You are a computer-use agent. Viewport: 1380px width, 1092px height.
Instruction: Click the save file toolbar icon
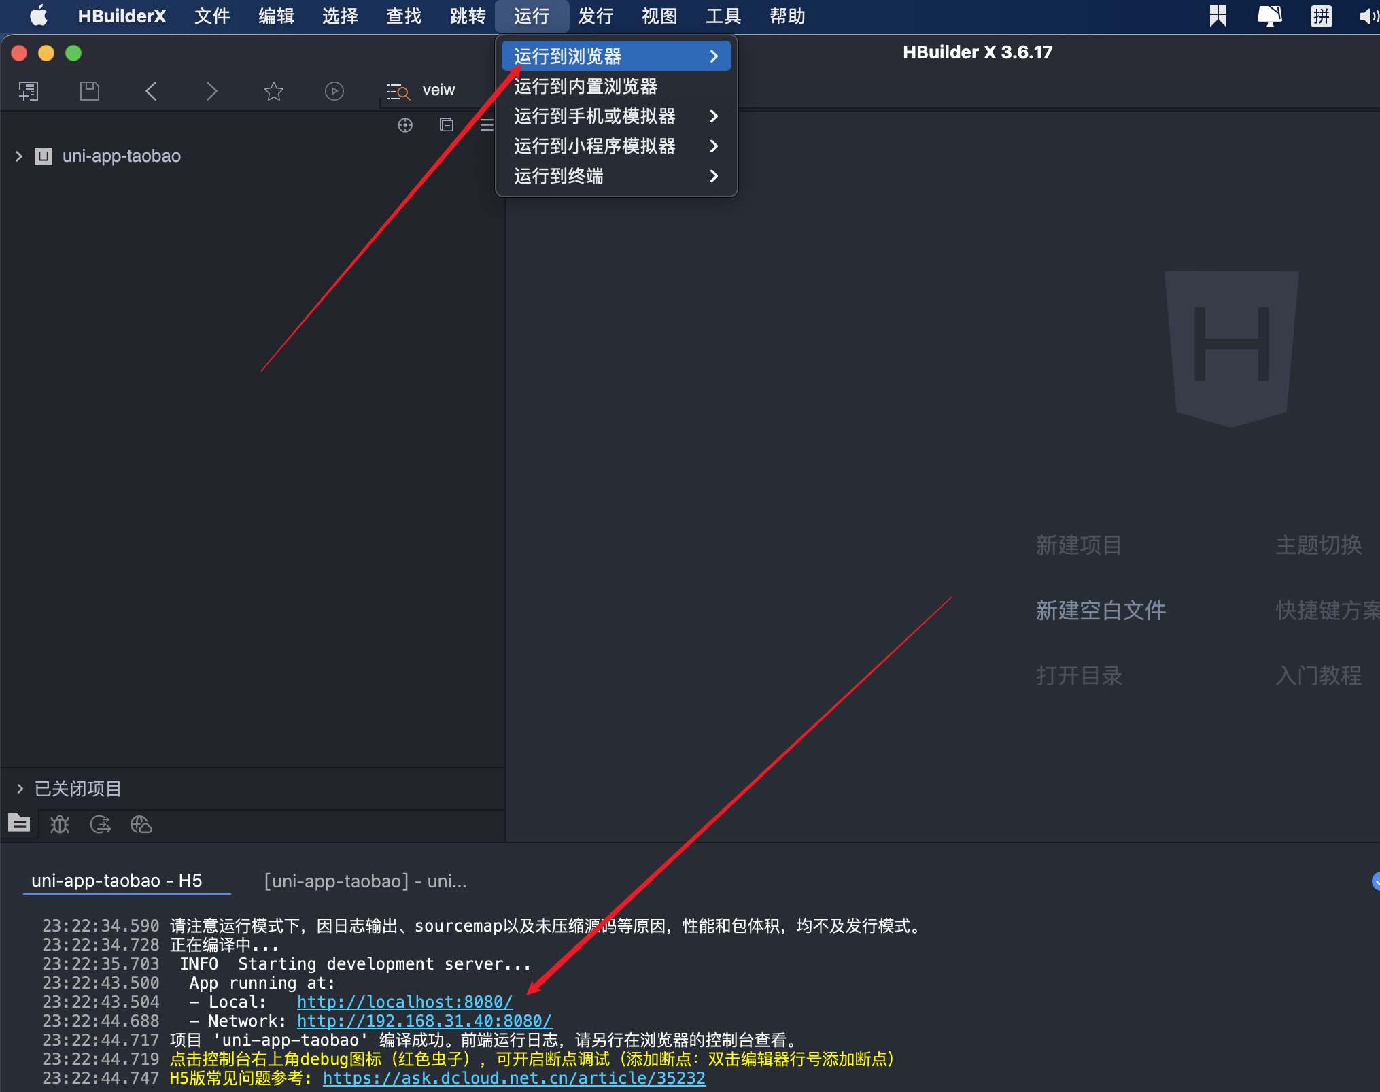pos(89,90)
